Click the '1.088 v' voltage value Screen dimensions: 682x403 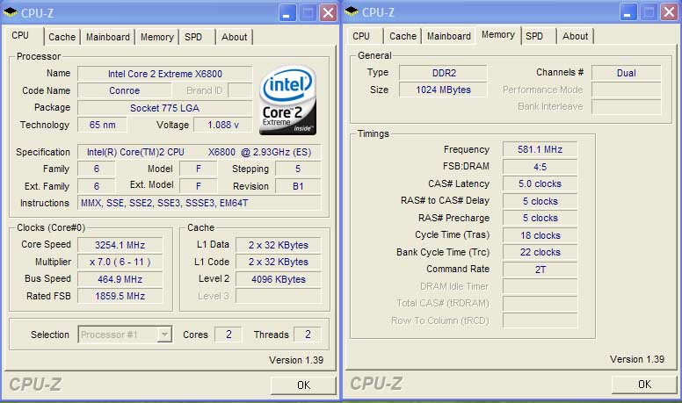pyautogui.click(x=222, y=125)
